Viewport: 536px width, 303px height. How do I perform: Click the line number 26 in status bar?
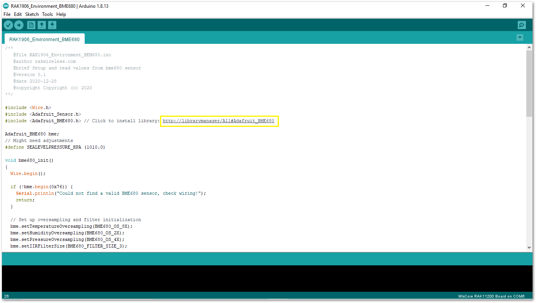point(6,296)
